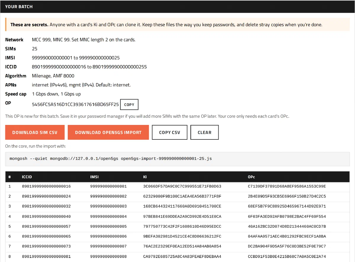355x262 pixels.
Task: Select Ki 62329000F9B100C1AEA4EA56B3771F8F
Action: [182, 196]
